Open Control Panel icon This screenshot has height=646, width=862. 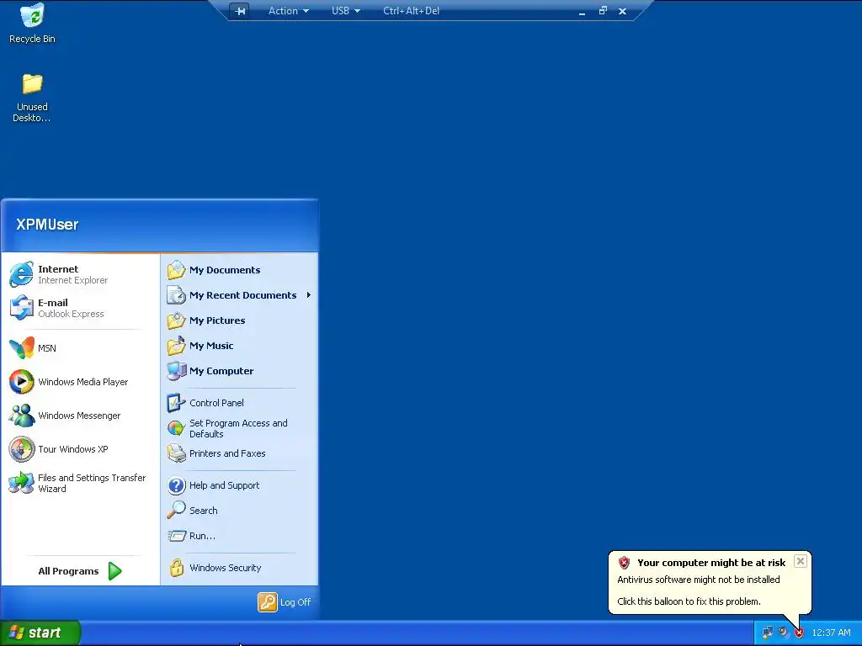[177, 403]
